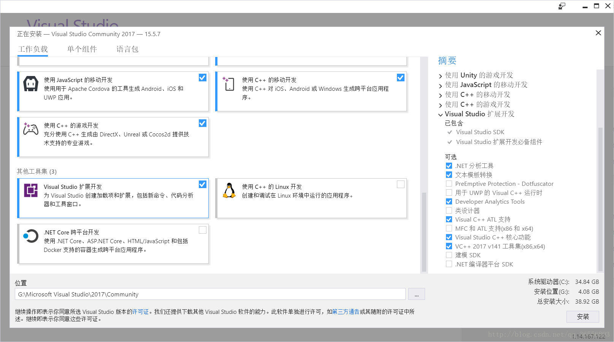Click the Linux penguin icon
Screen dimensions: 614x342
229,190
